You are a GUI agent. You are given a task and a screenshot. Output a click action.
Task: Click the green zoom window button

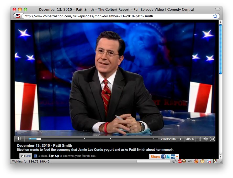25,9
